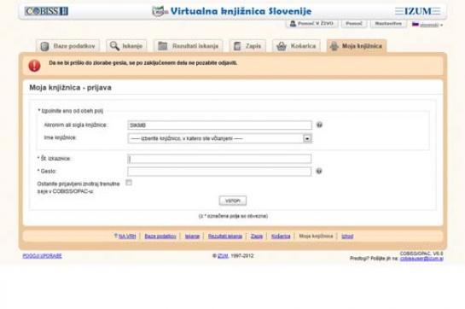Click the Virtualna knjižnica Slovenije emblem icon
Screen dimensions: 465x309
coord(160,11)
